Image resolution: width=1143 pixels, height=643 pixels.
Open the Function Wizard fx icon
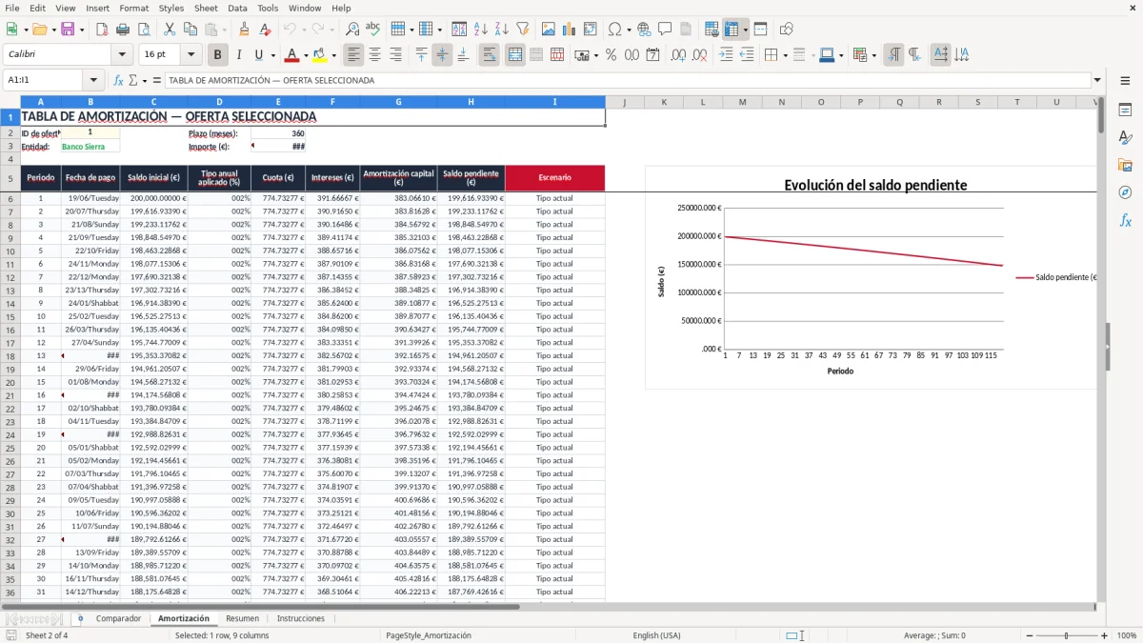[119, 80]
